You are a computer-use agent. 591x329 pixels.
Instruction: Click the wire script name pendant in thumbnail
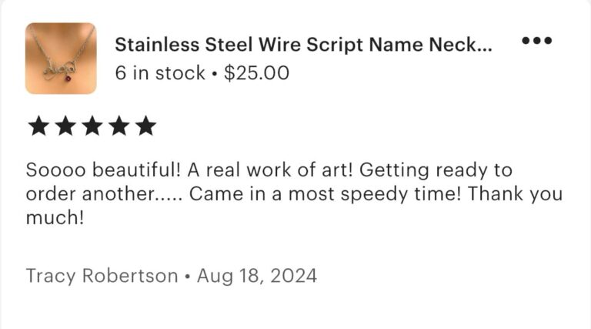tap(59, 69)
